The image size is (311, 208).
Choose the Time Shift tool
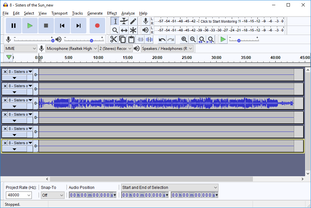click(x=124, y=30)
